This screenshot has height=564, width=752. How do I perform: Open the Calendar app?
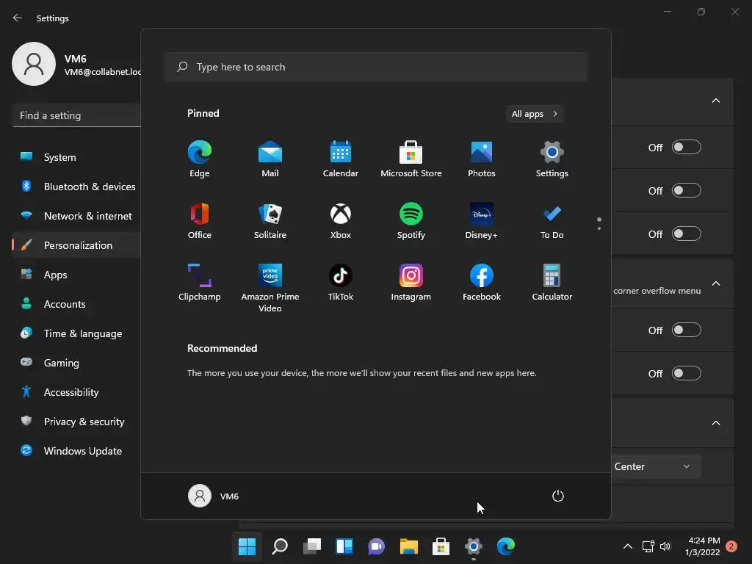click(341, 159)
